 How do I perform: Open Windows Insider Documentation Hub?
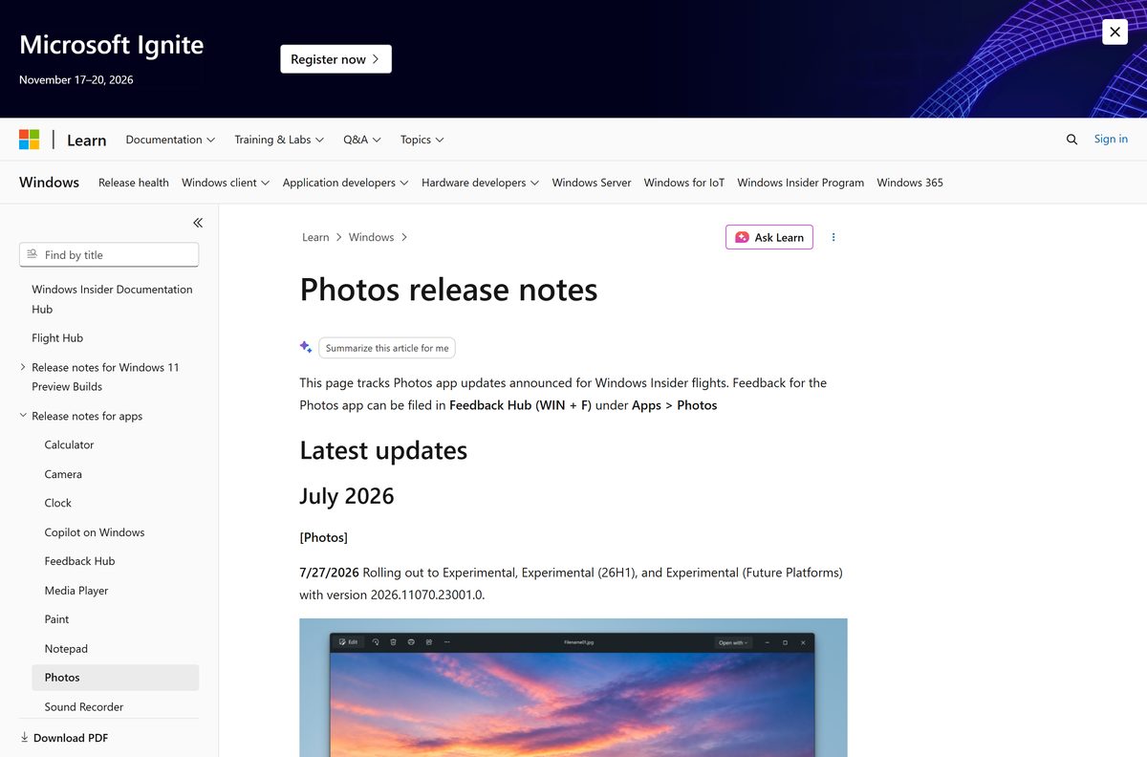pos(112,299)
